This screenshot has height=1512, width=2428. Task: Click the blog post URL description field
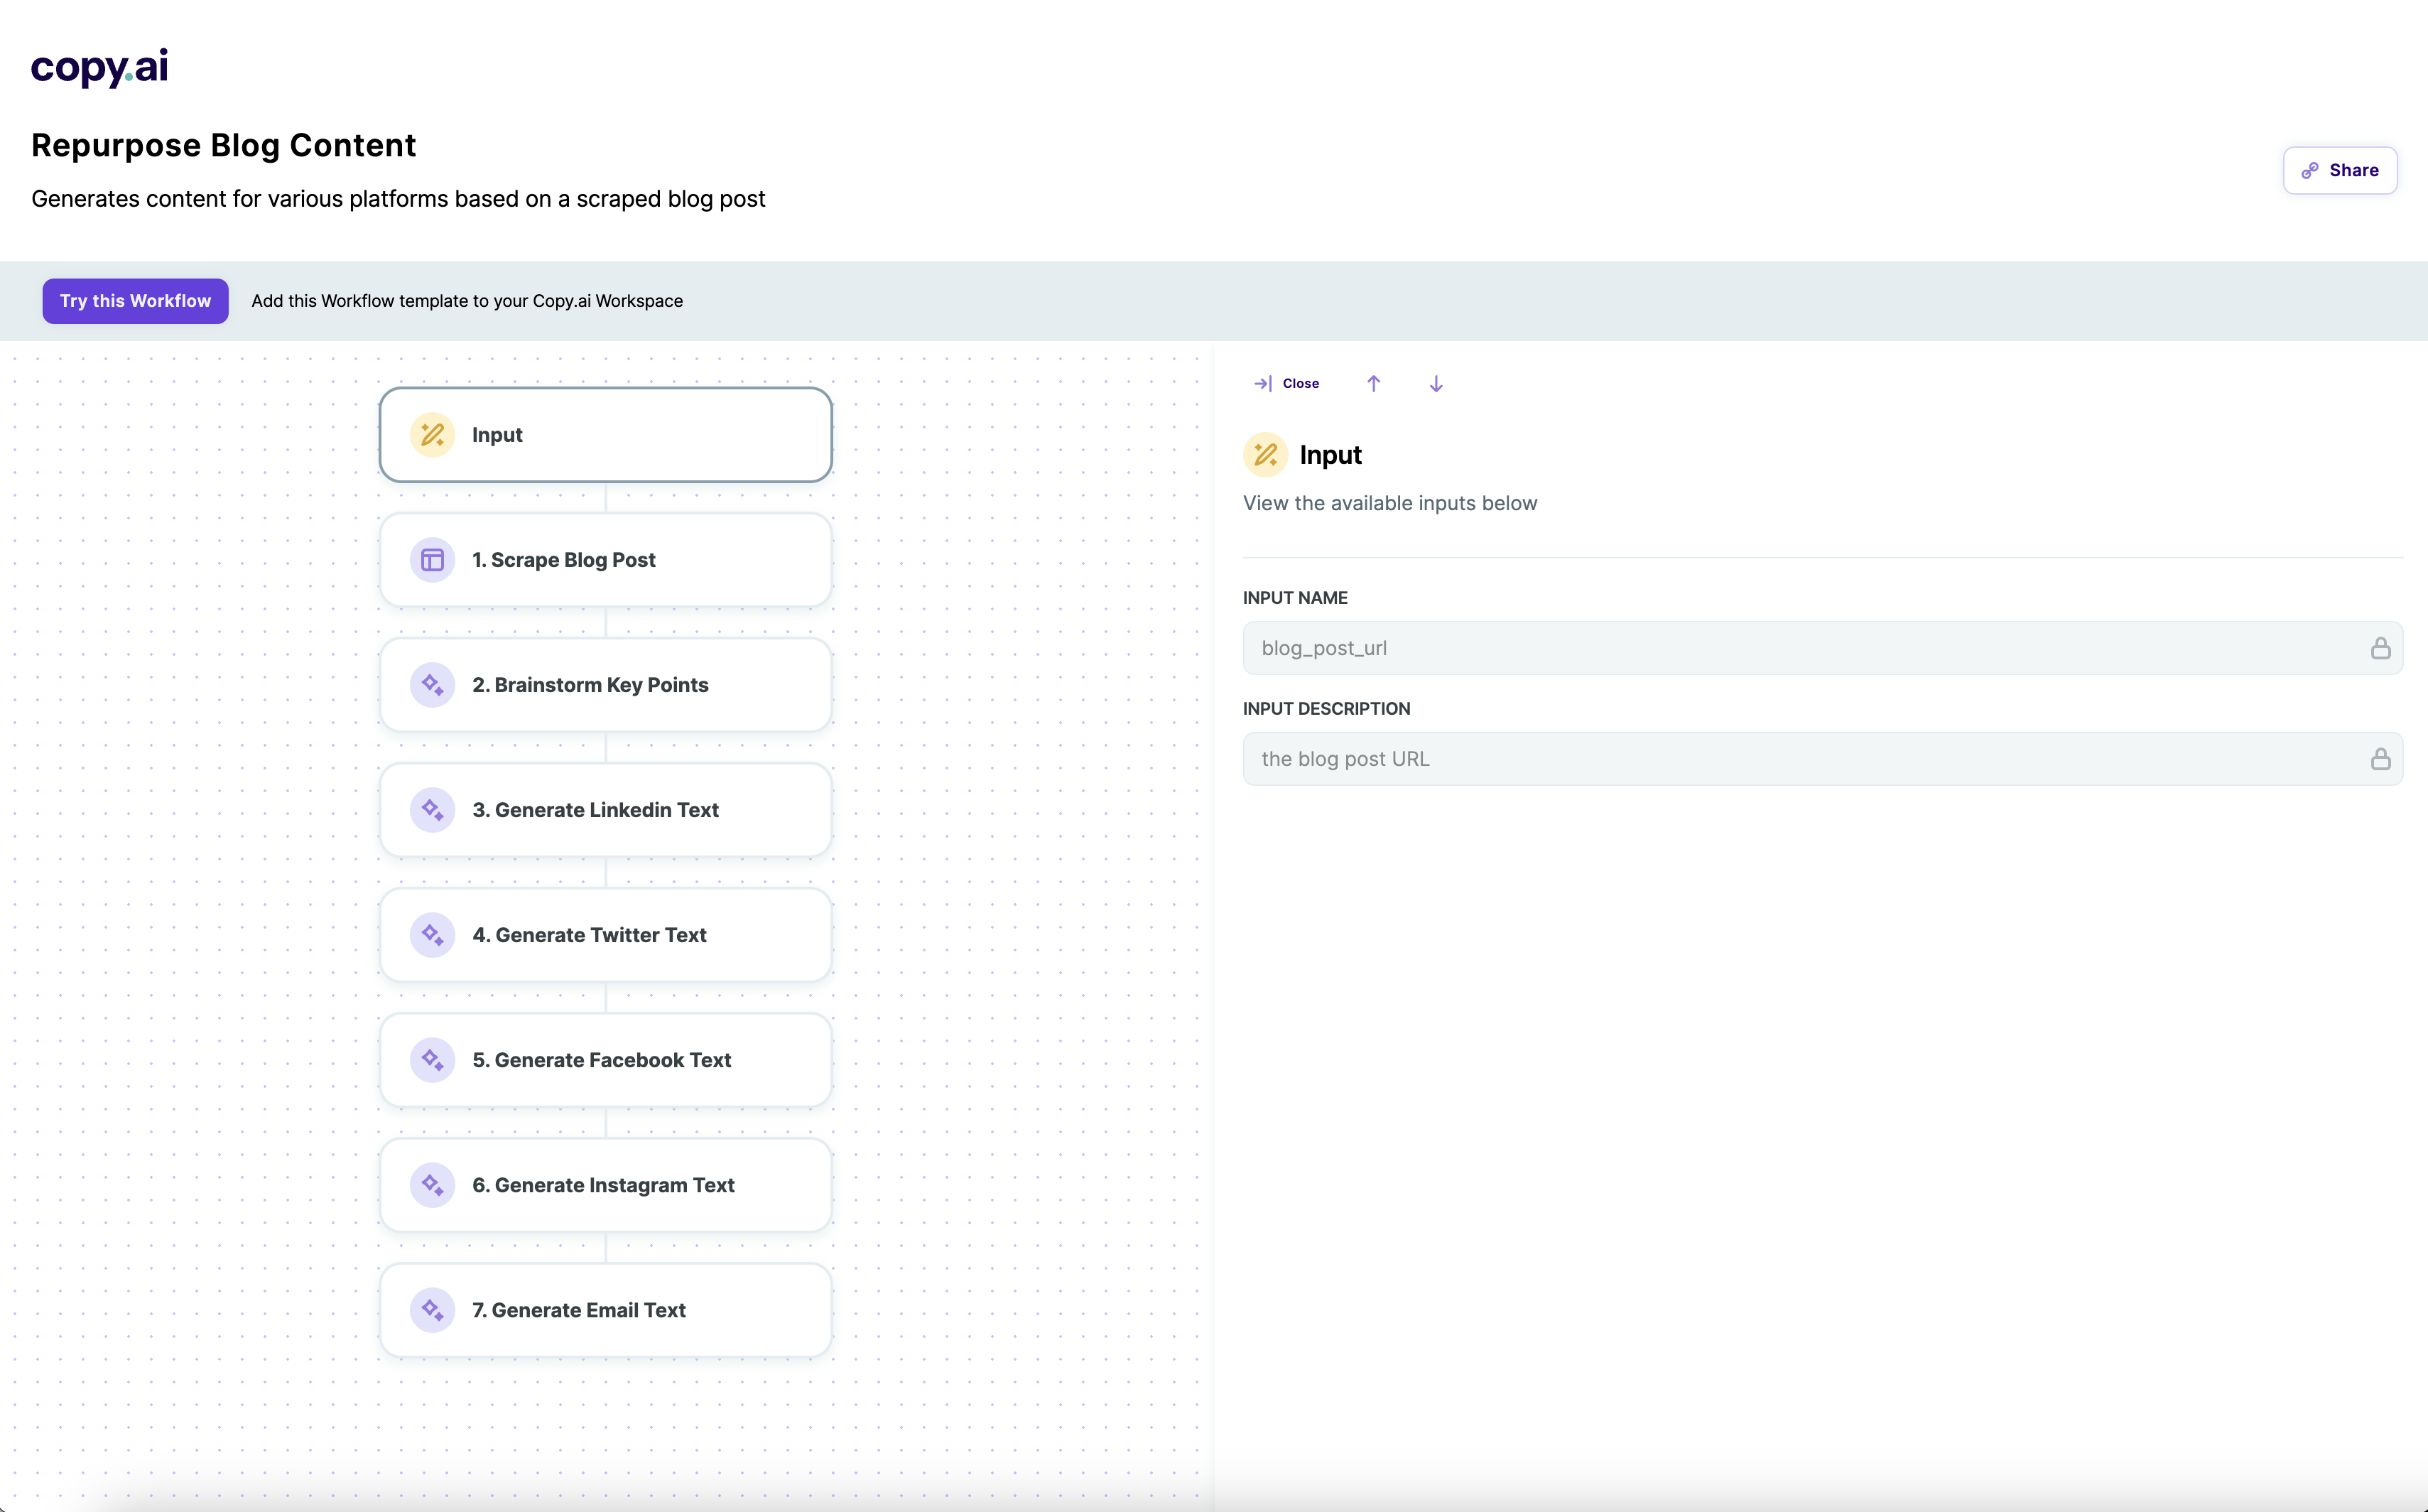(1799, 759)
